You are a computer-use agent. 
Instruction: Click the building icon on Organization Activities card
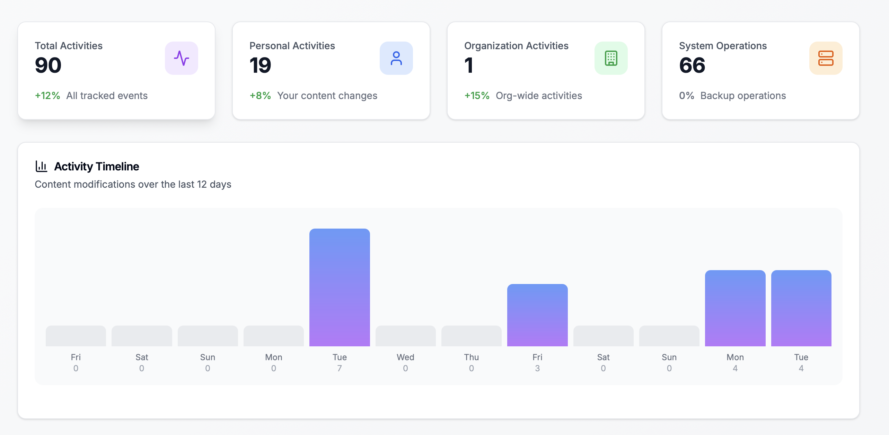tap(611, 58)
